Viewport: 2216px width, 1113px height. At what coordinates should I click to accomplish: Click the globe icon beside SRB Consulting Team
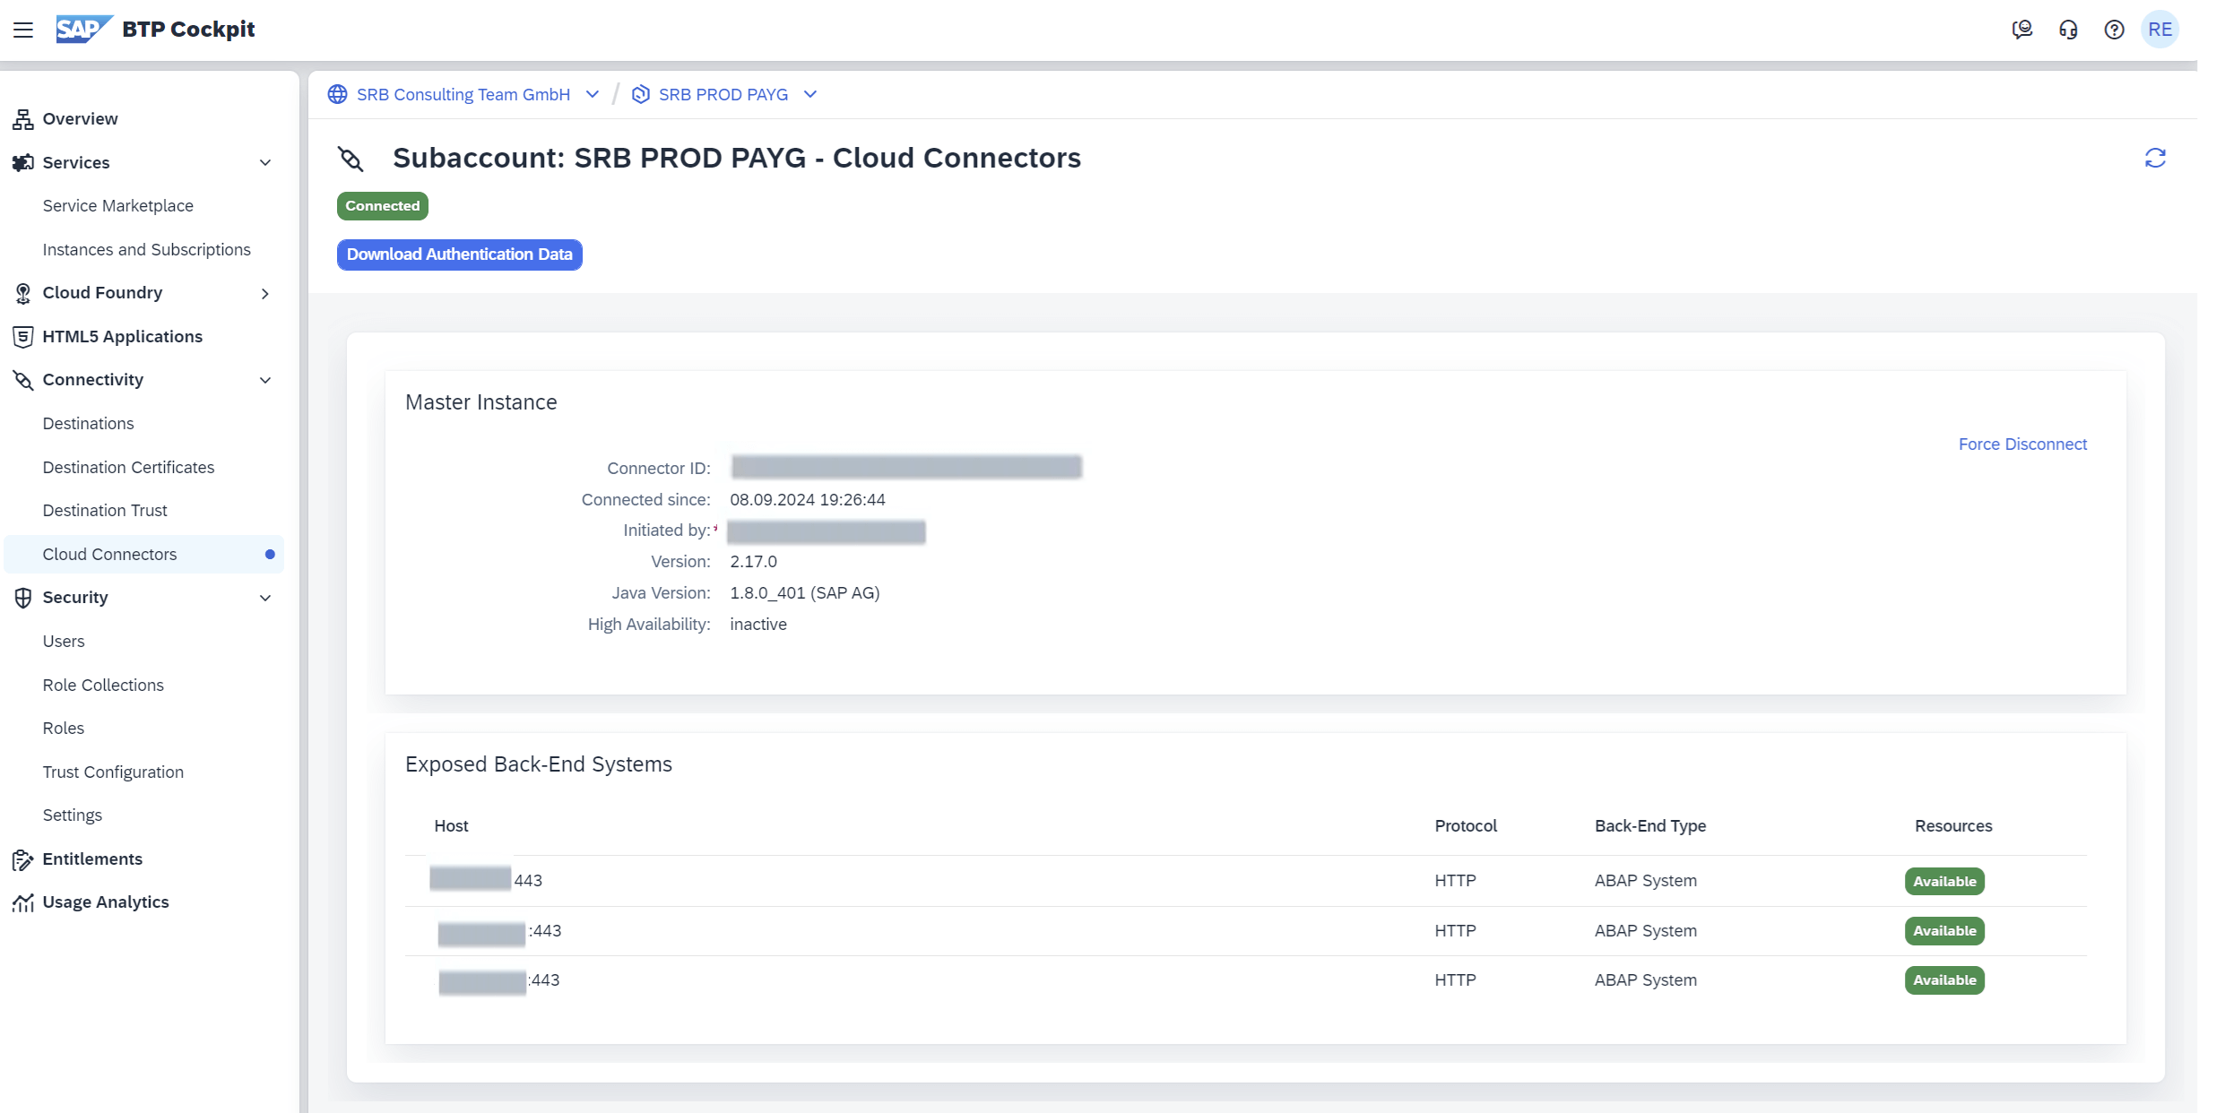[337, 94]
